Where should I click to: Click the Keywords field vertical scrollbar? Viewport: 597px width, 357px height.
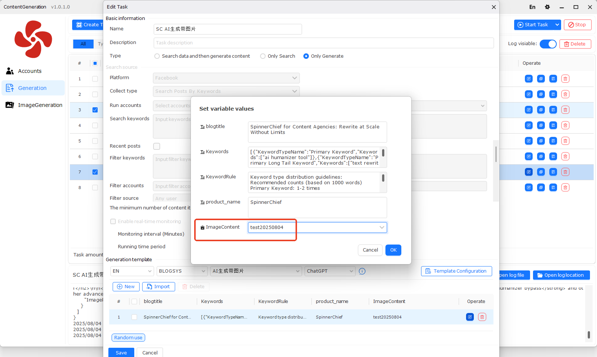click(383, 153)
